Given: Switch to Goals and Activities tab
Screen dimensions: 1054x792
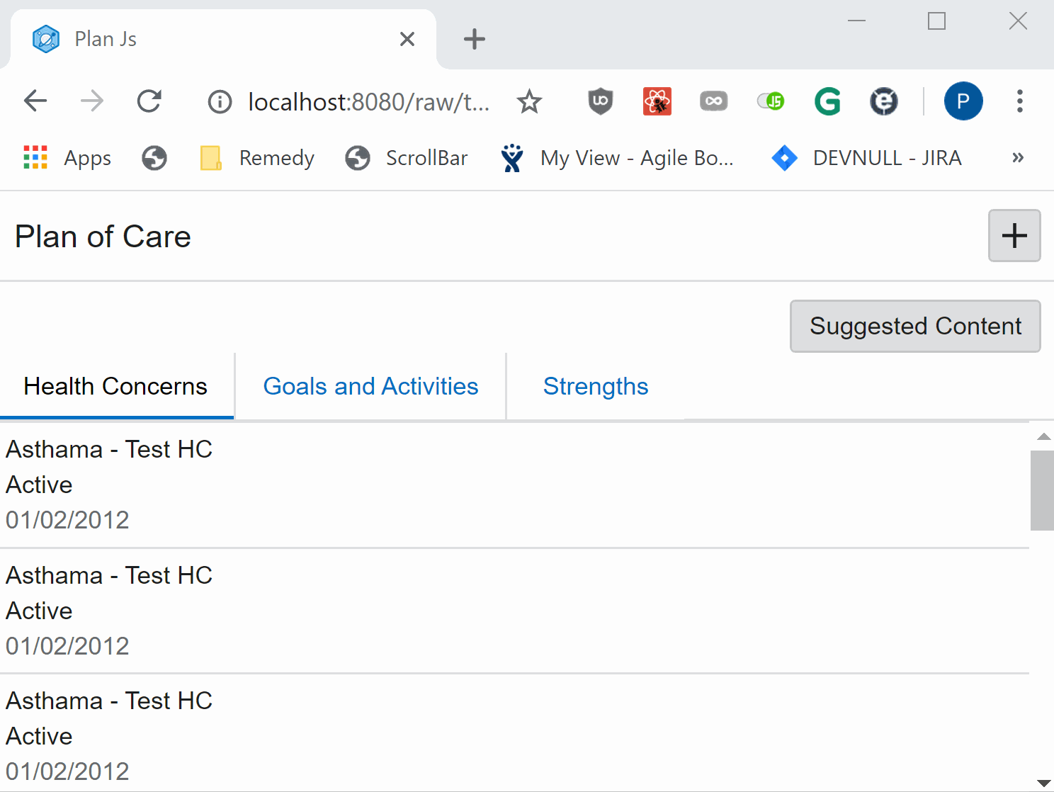Looking at the screenshot, I should 370,387.
